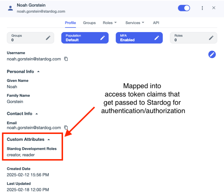224x196 pixels.
Task: Edit the Groups card pencil icon
Action: [48, 38]
